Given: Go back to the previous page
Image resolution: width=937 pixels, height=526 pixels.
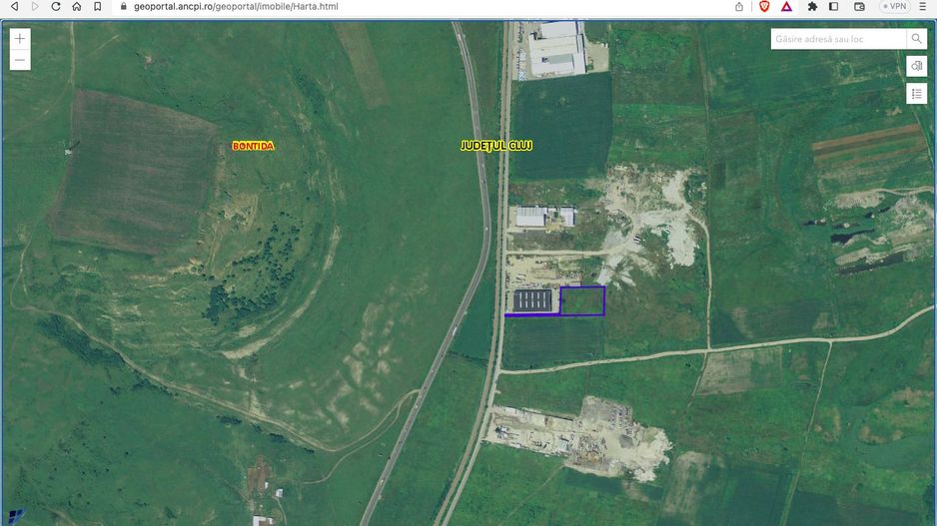Looking at the screenshot, I should (x=14, y=7).
